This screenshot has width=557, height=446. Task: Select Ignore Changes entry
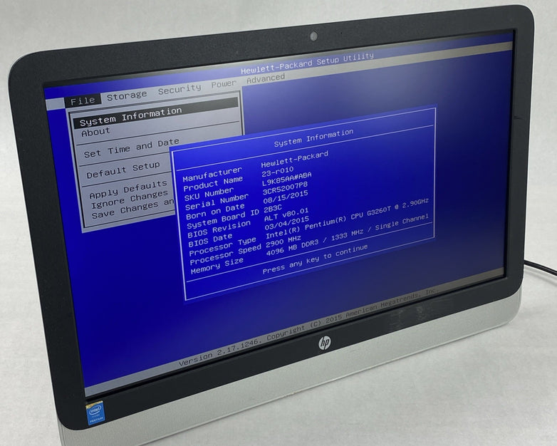[130, 200]
